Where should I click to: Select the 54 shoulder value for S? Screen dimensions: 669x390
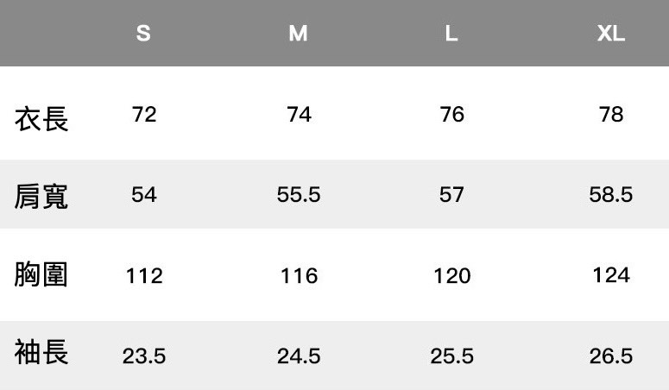[144, 195]
